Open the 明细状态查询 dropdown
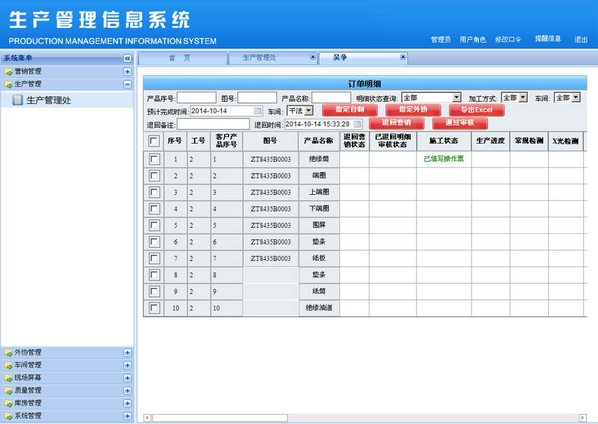 tap(456, 98)
